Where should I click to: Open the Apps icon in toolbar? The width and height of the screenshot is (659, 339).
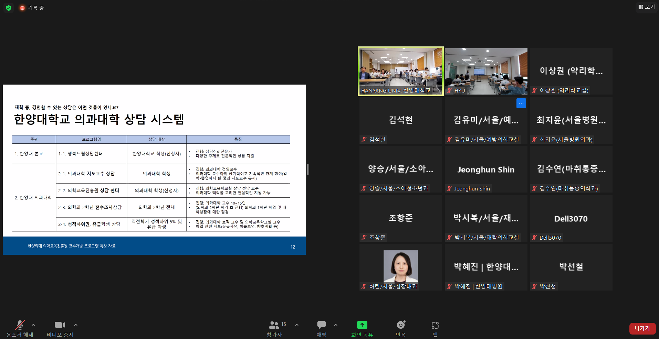point(435,325)
